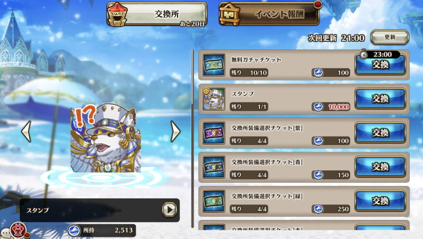Viewport: 423px width, 239px height.
Task: Click the 更新 refresh button
Action: pos(390,37)
